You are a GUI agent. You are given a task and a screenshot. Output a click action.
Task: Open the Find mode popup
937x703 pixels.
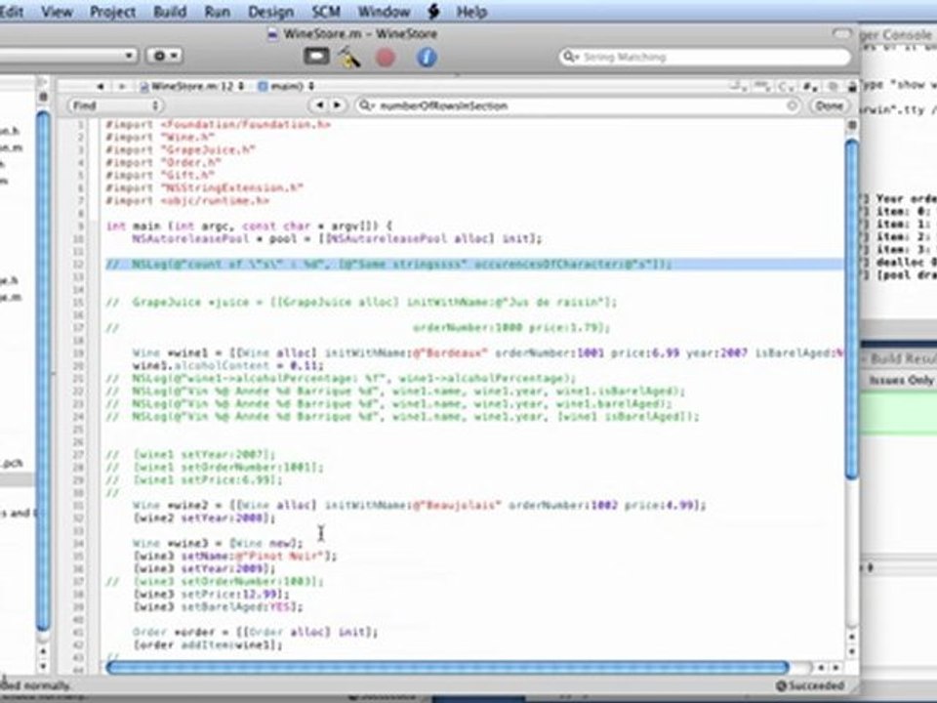pyautogui.click(x=115, y=105)
